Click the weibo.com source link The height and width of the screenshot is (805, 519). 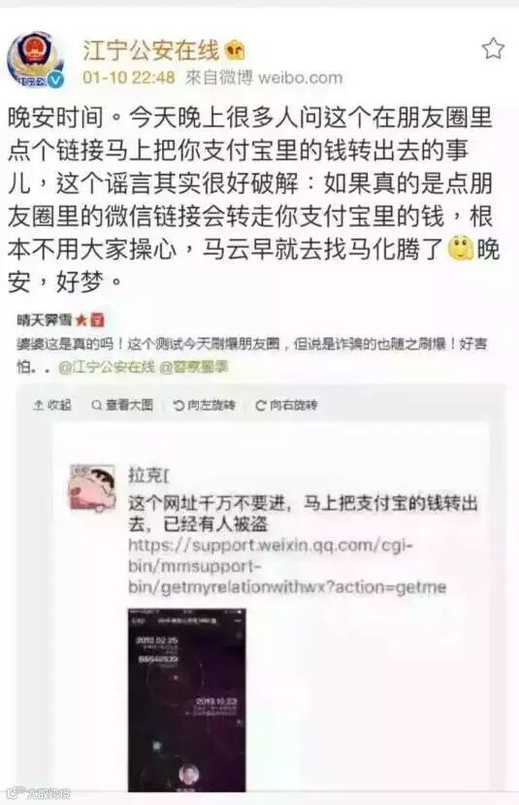point(300,78)
